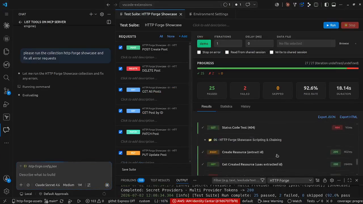Click the filter funnel icon in Output panel
363x204 pixels.
pyautogui.click(x=262, y=180)
